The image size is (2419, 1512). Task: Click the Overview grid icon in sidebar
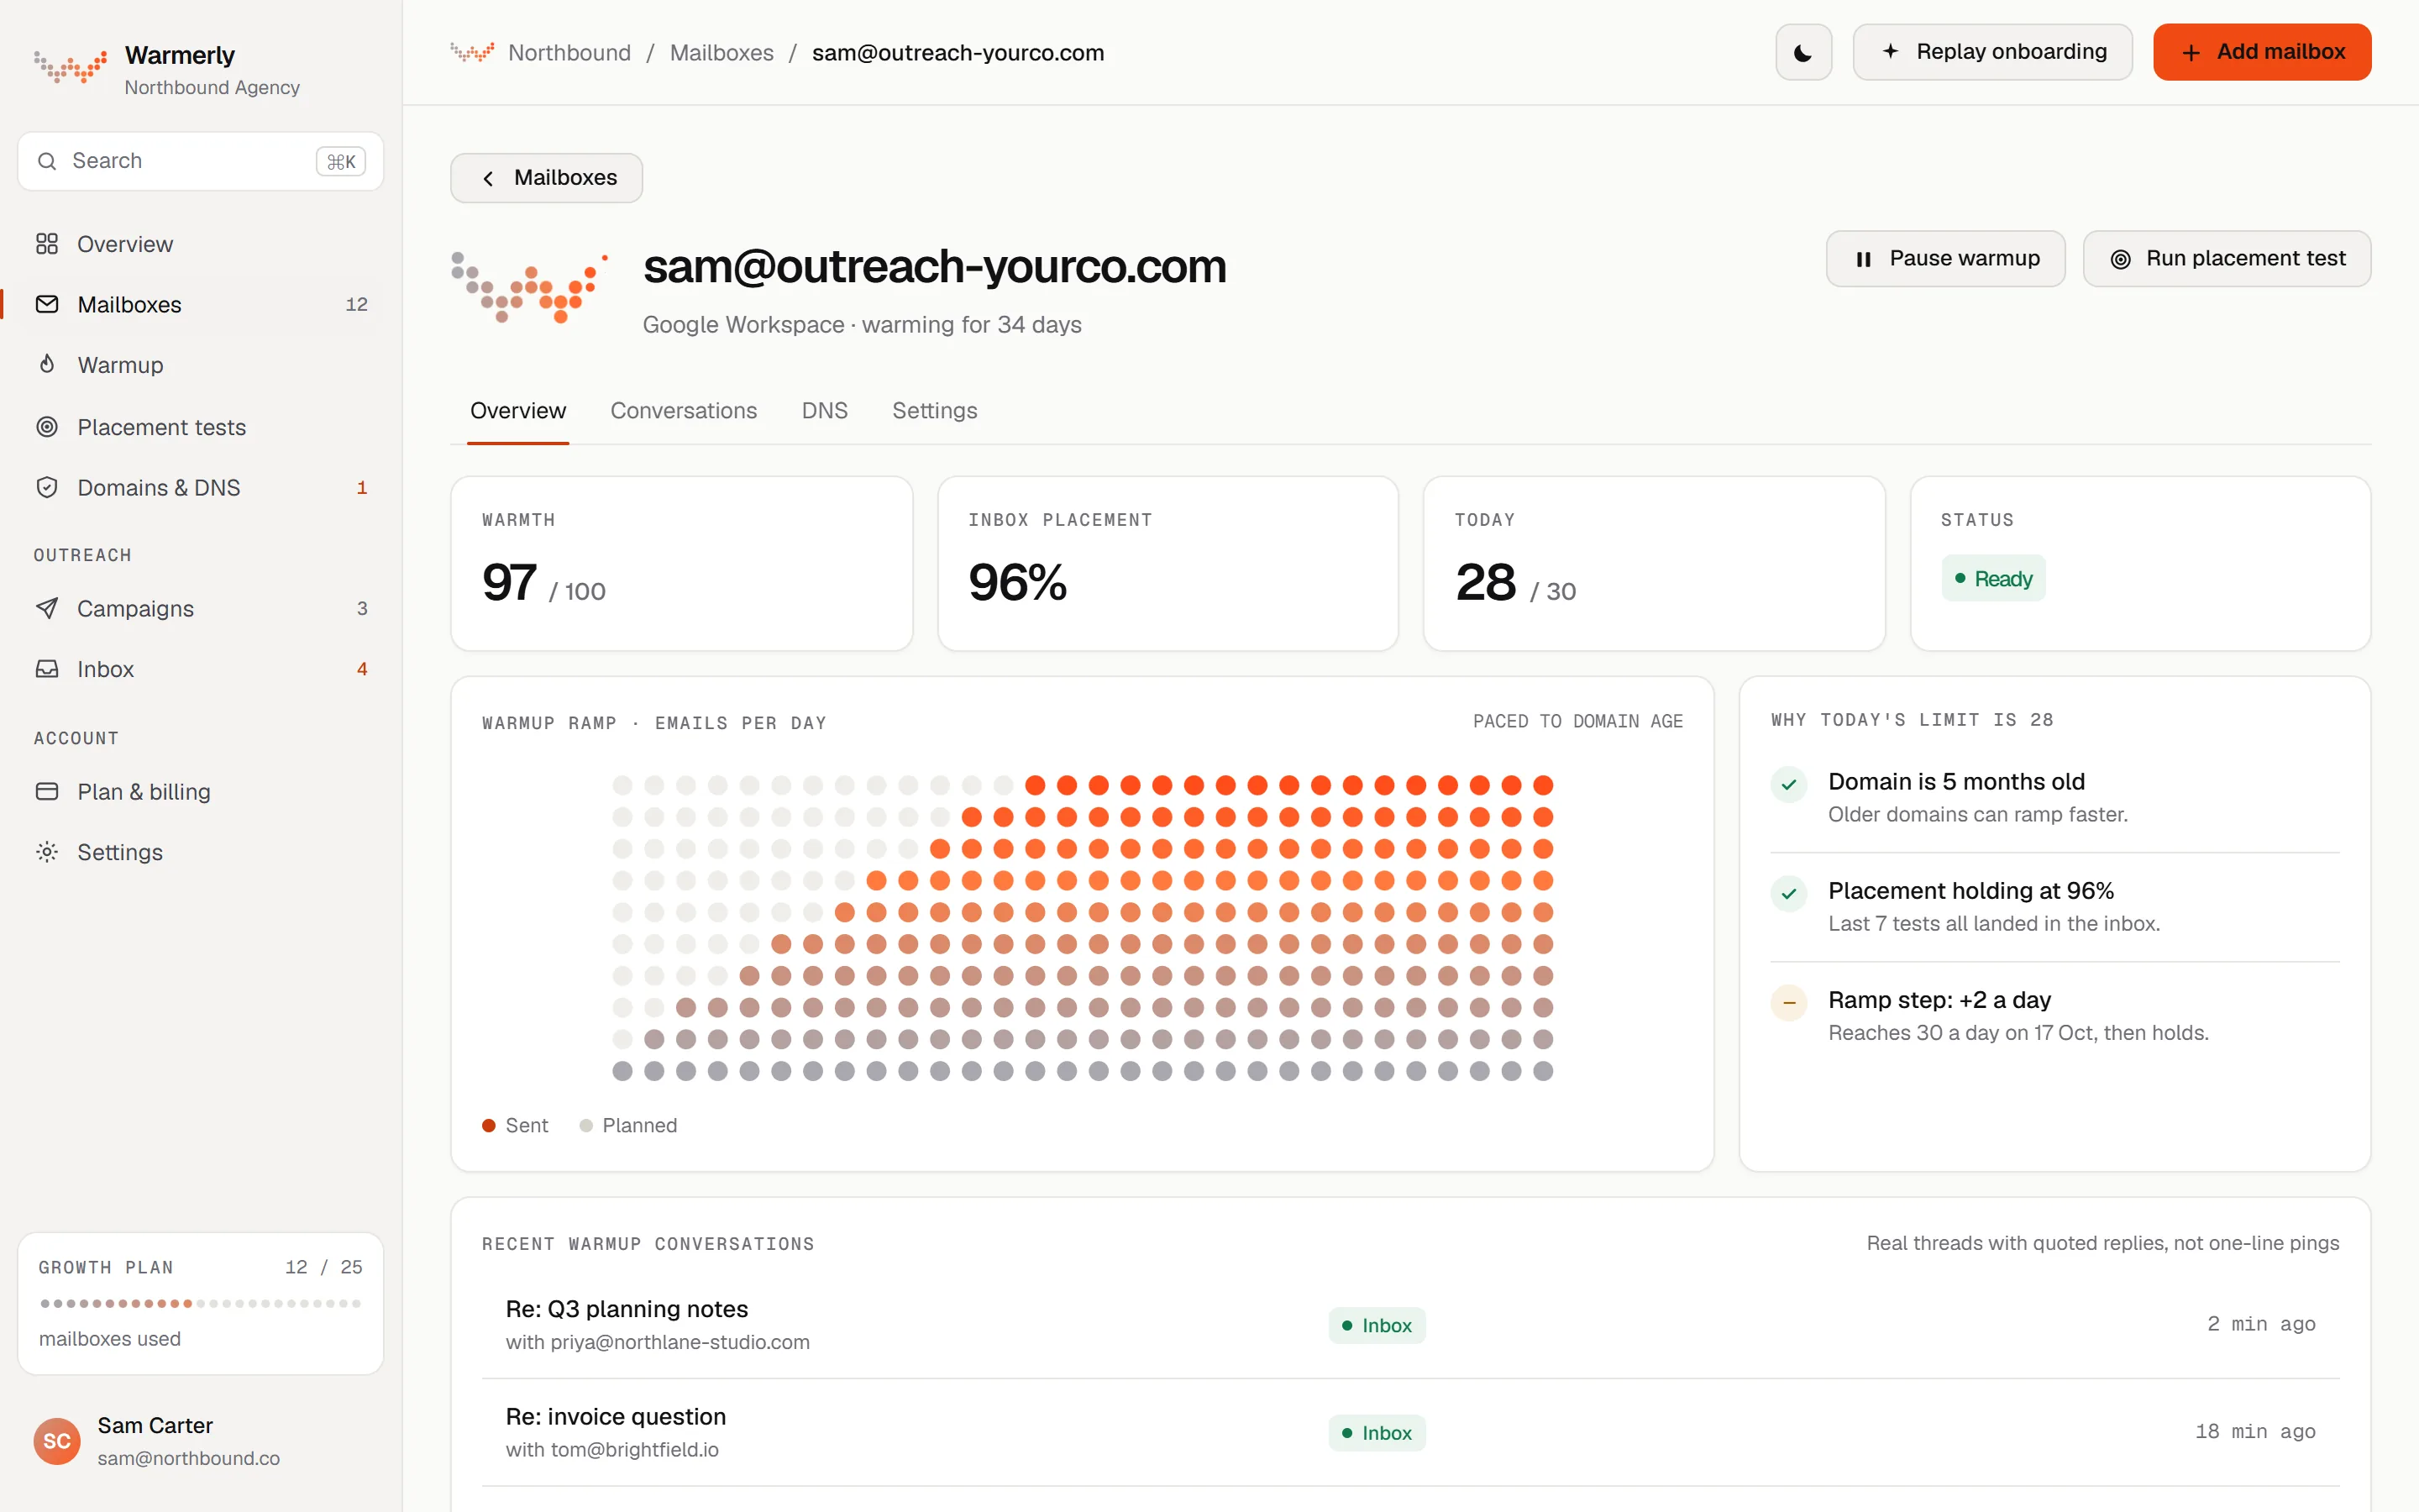click(x=47, y=244)
